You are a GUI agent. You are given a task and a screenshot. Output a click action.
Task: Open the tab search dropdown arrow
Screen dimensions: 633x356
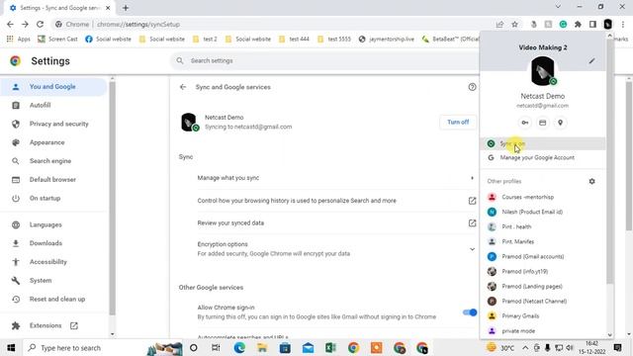558,7
